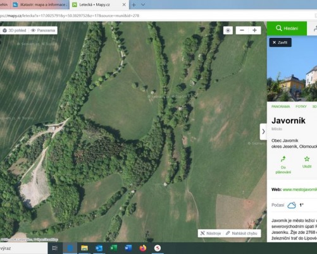This screenshot has width=317, height=254.
Task: Open the Panorama street view mode
Action: tap(43, 30)
